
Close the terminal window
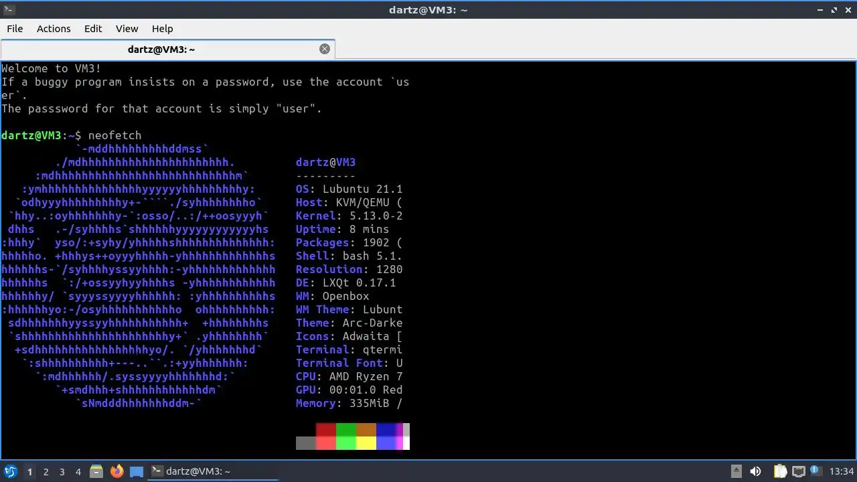pos(848,9)
